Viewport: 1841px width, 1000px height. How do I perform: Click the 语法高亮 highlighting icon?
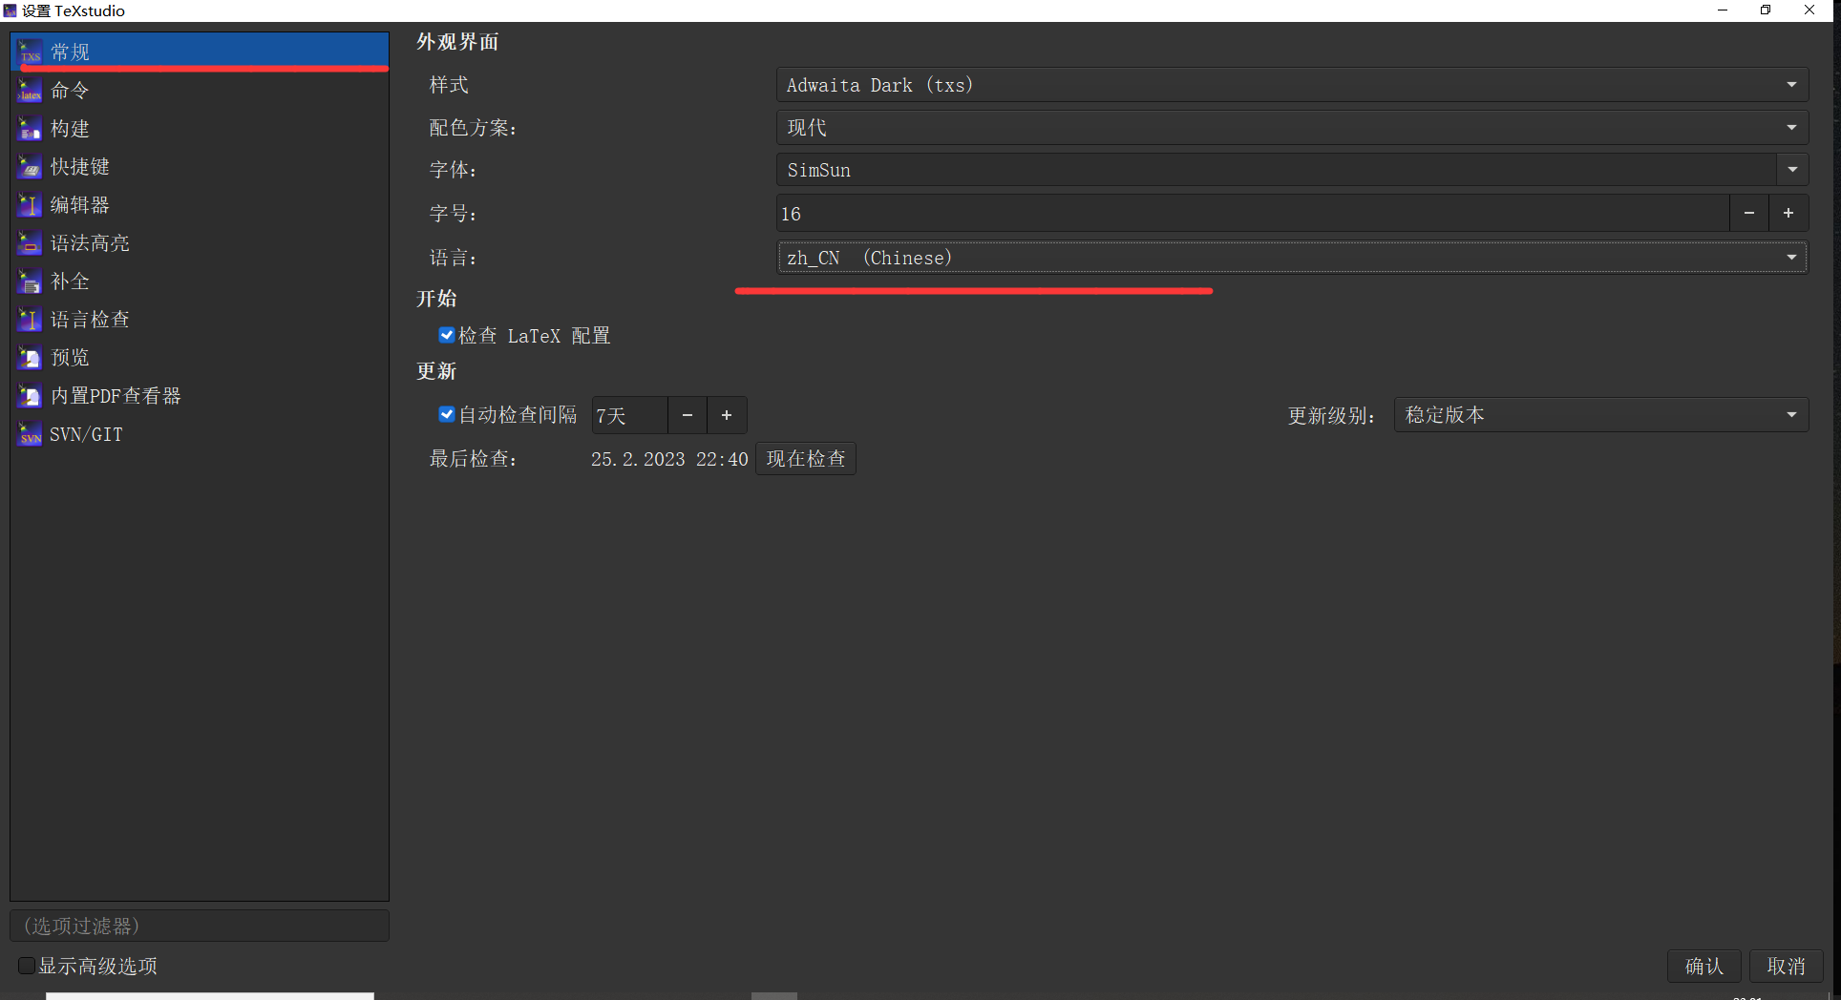pos(31,243)
